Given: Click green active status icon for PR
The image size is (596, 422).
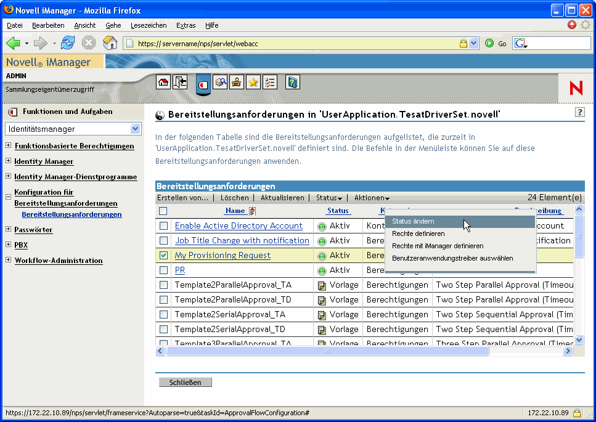Looking at the screenshot, I should (x=322, y=271).
